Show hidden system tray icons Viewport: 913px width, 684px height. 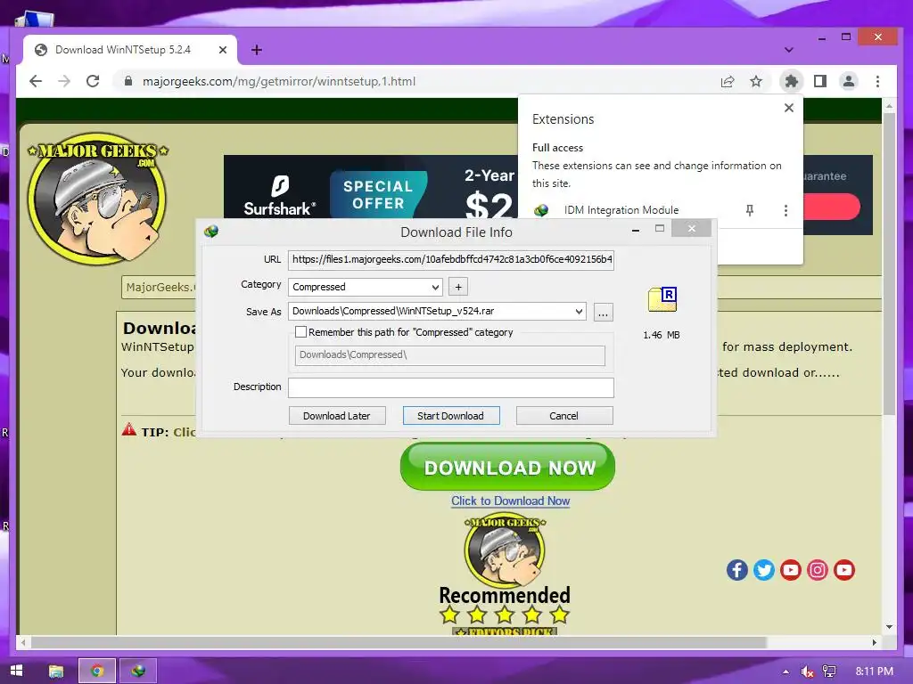coord(786,672)
